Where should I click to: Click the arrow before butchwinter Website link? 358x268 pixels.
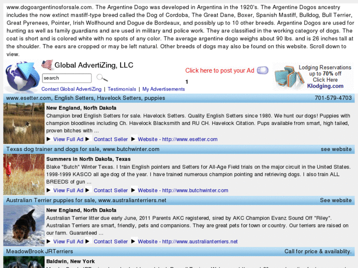tap(133, 190)
